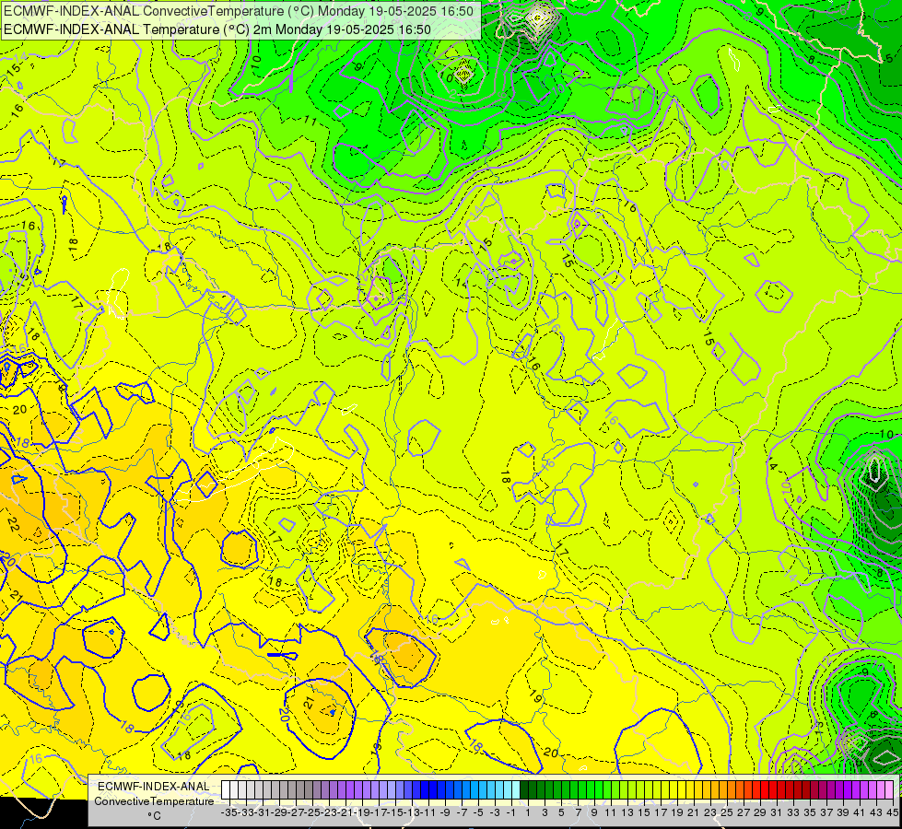Pick the blue swatch above the -11 label

[x=426, y=790]
